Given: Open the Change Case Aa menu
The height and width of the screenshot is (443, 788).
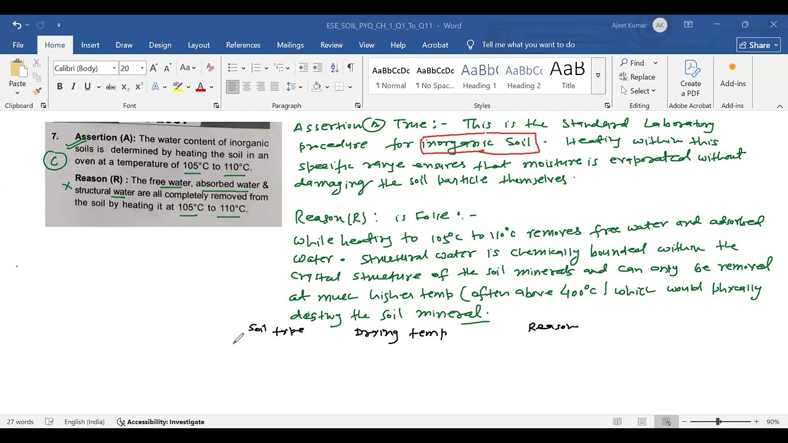Looking at the screenshot, I should pyautogui.click(x=187, y=68).
